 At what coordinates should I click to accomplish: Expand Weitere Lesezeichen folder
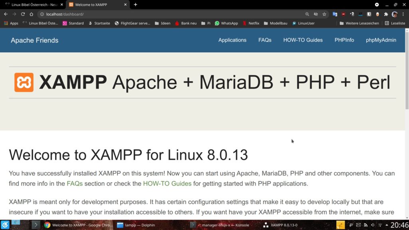pos(359,23)
